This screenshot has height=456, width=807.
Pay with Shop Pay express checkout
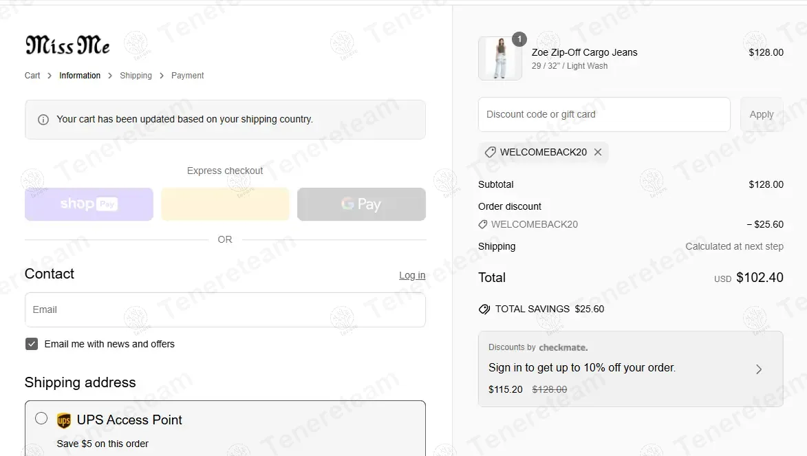[x=89, y=204]
